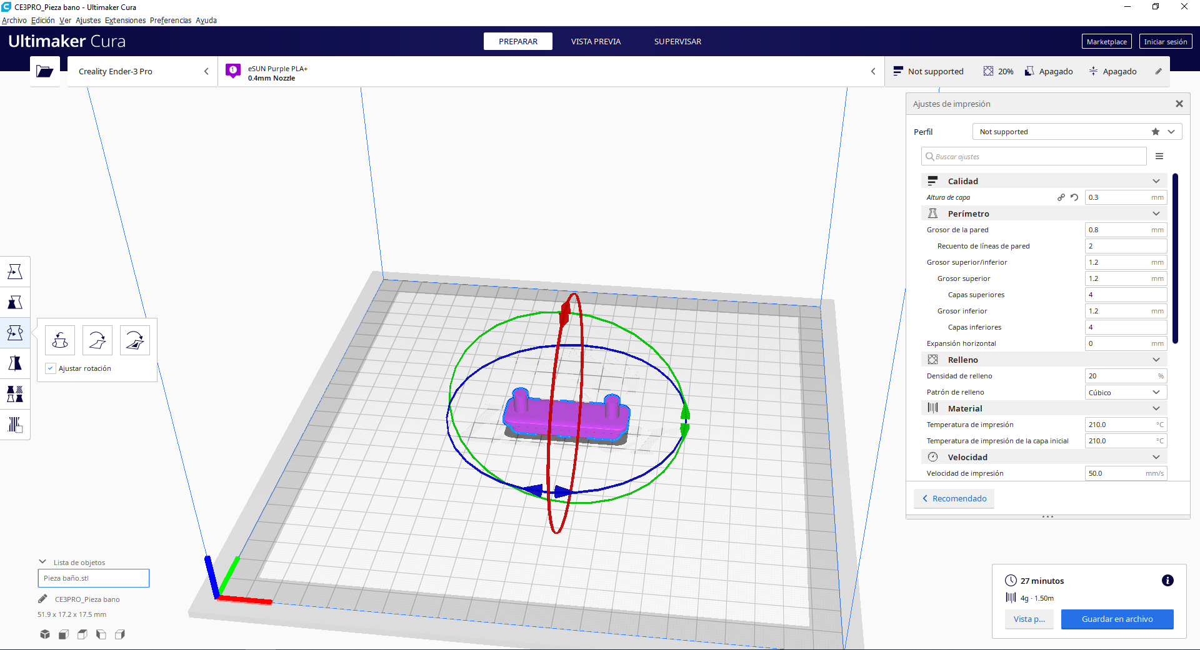
Task: Select the Mirror tool
Action: point(15,363)
